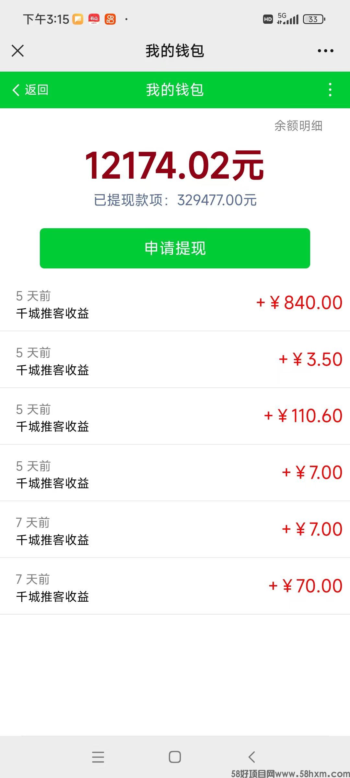Tap the orange Kuaishou notification icon
Viewport: 350px width, 778px height.
pyautogui.click(x=110, y=19)
